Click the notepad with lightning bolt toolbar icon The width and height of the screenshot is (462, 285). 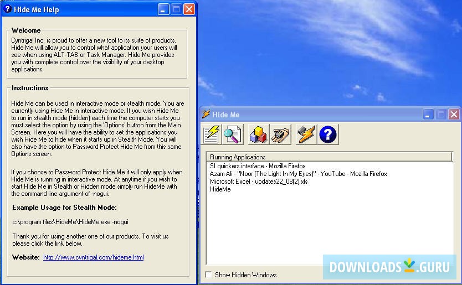click(x=211, y=134)
